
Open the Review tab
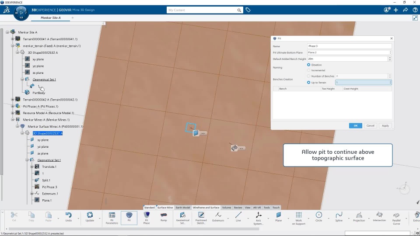(238, 207)
